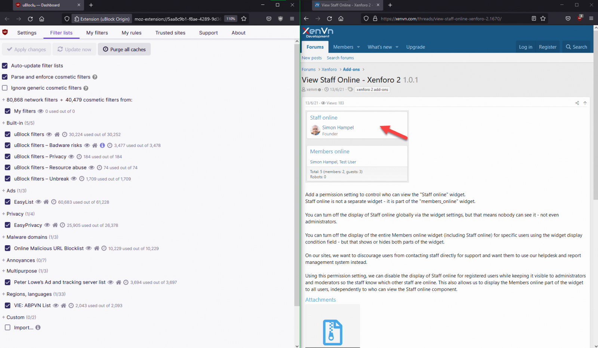Toggle the Privacy (1/4) group
Viewport: 598px width, 348px height.
pos(18,214)
